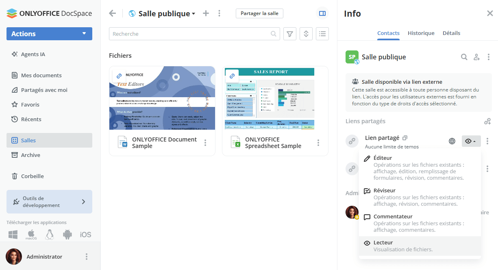Click the filter icon beside search

290,34
